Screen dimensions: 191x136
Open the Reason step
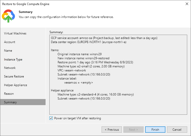(9, 94)
